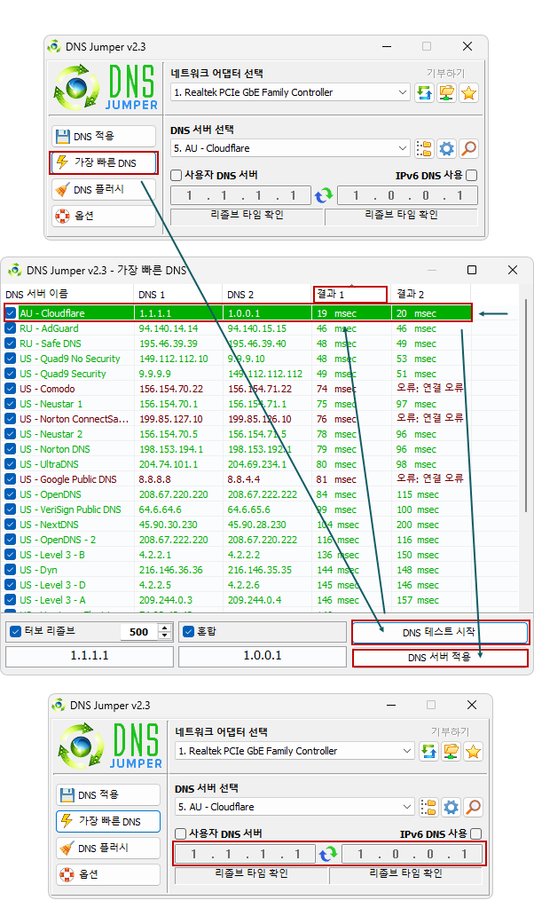Increase the turbo resolve value 500 with up arrow
This screenshot has width=534, height=916.
[165, 628]
